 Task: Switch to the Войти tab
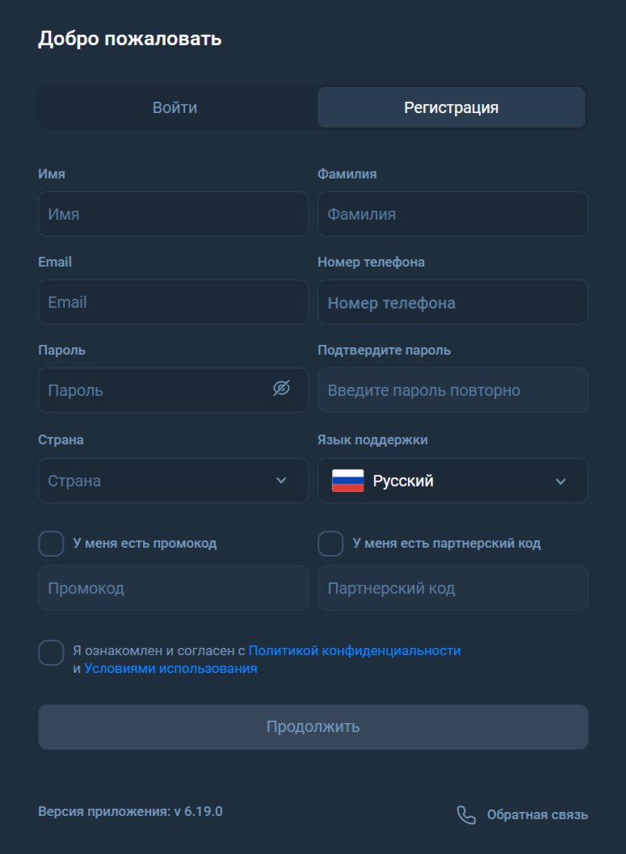(x=173, y=107)
